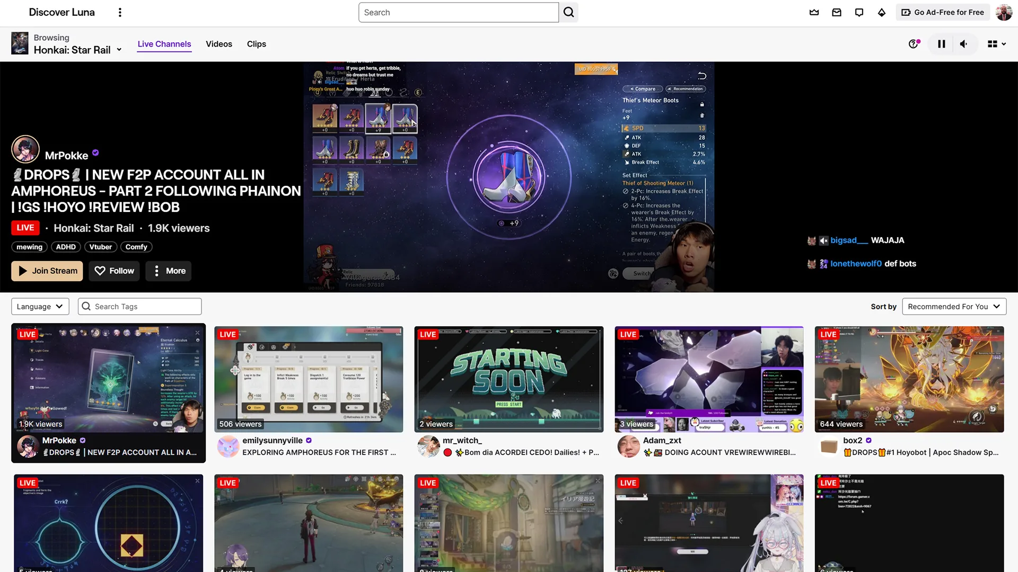Switch to the Live Channels tab

(x=164, y=44)
